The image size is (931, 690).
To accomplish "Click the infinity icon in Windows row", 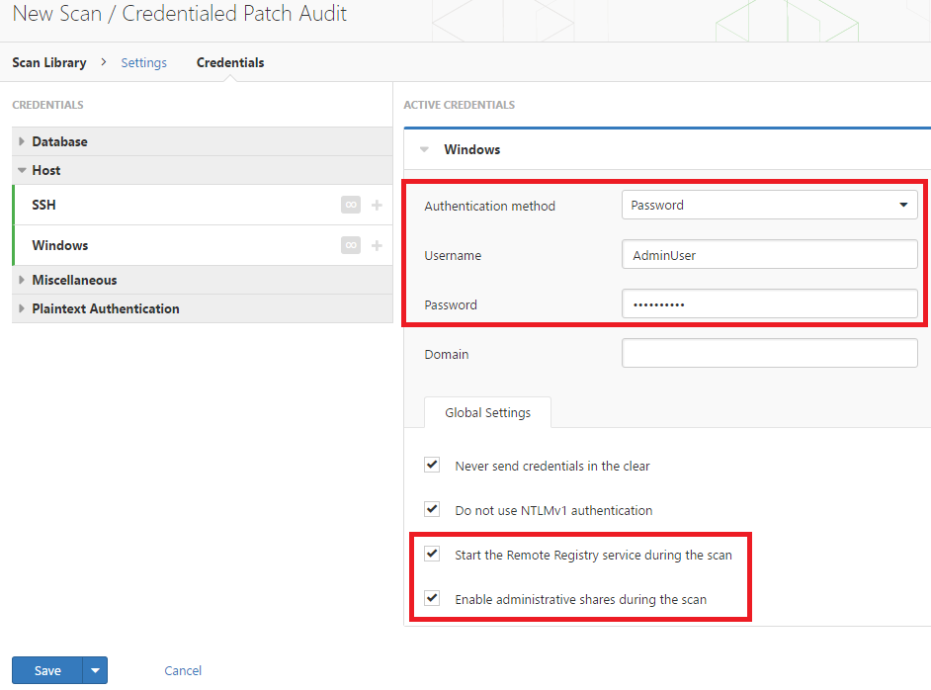I will point(350,245).
